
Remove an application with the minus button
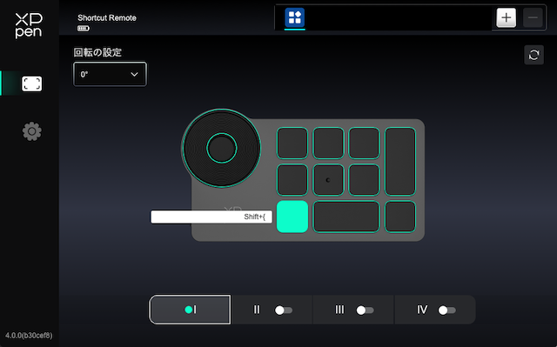533,17
